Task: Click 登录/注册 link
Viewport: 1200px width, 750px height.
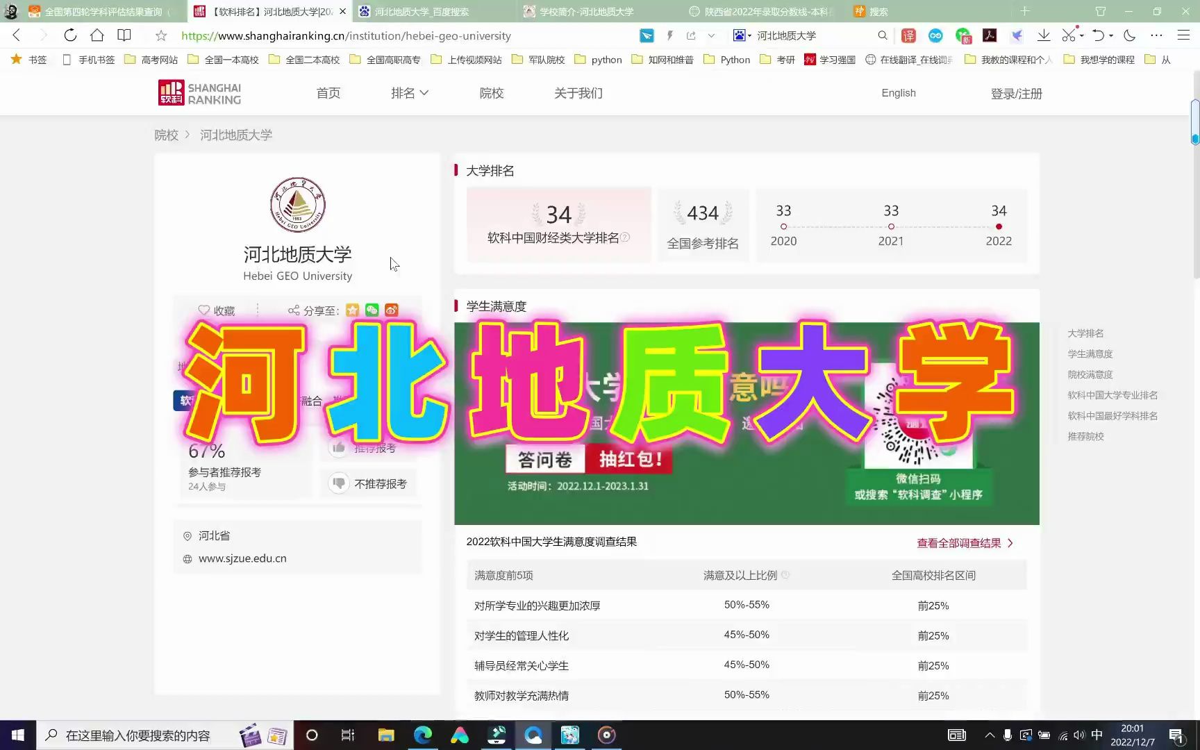Action: 1017,94
